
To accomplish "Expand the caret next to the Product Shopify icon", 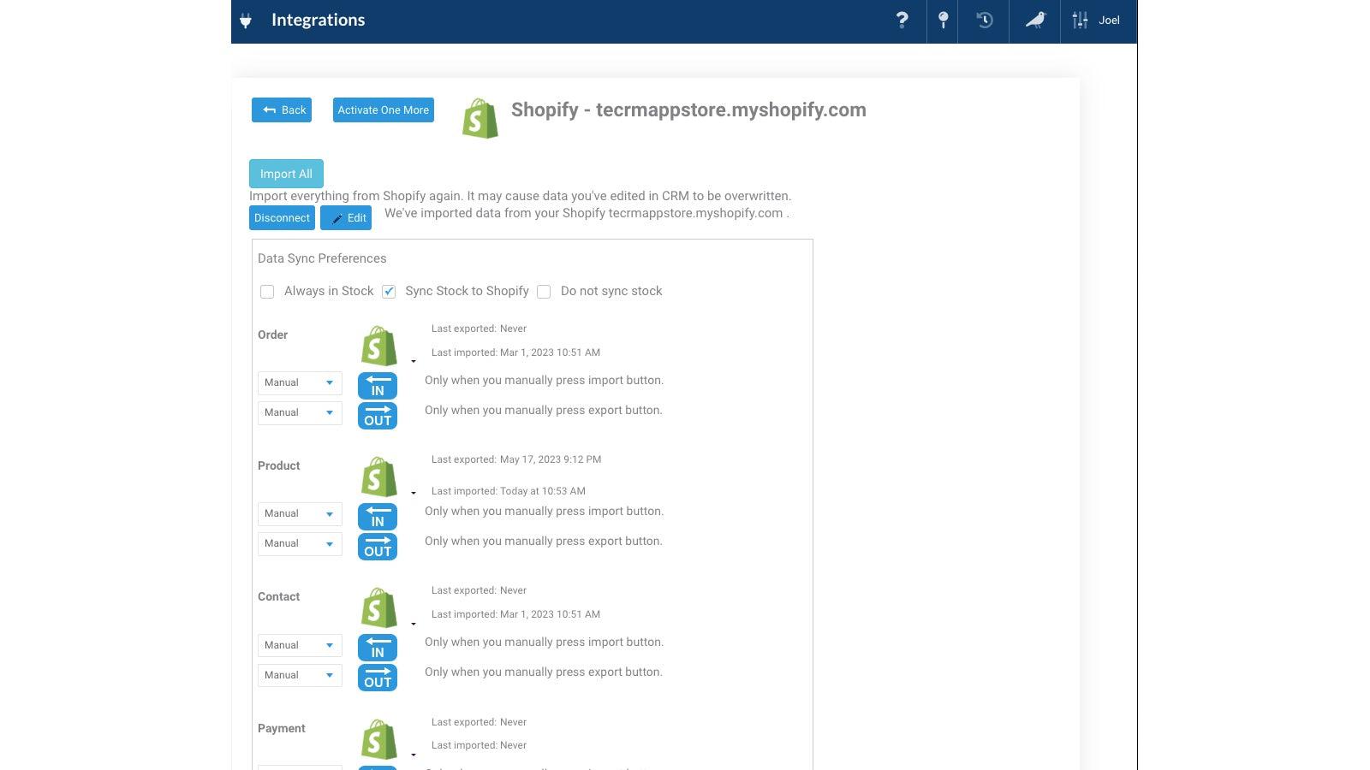I will pos(414,493).
